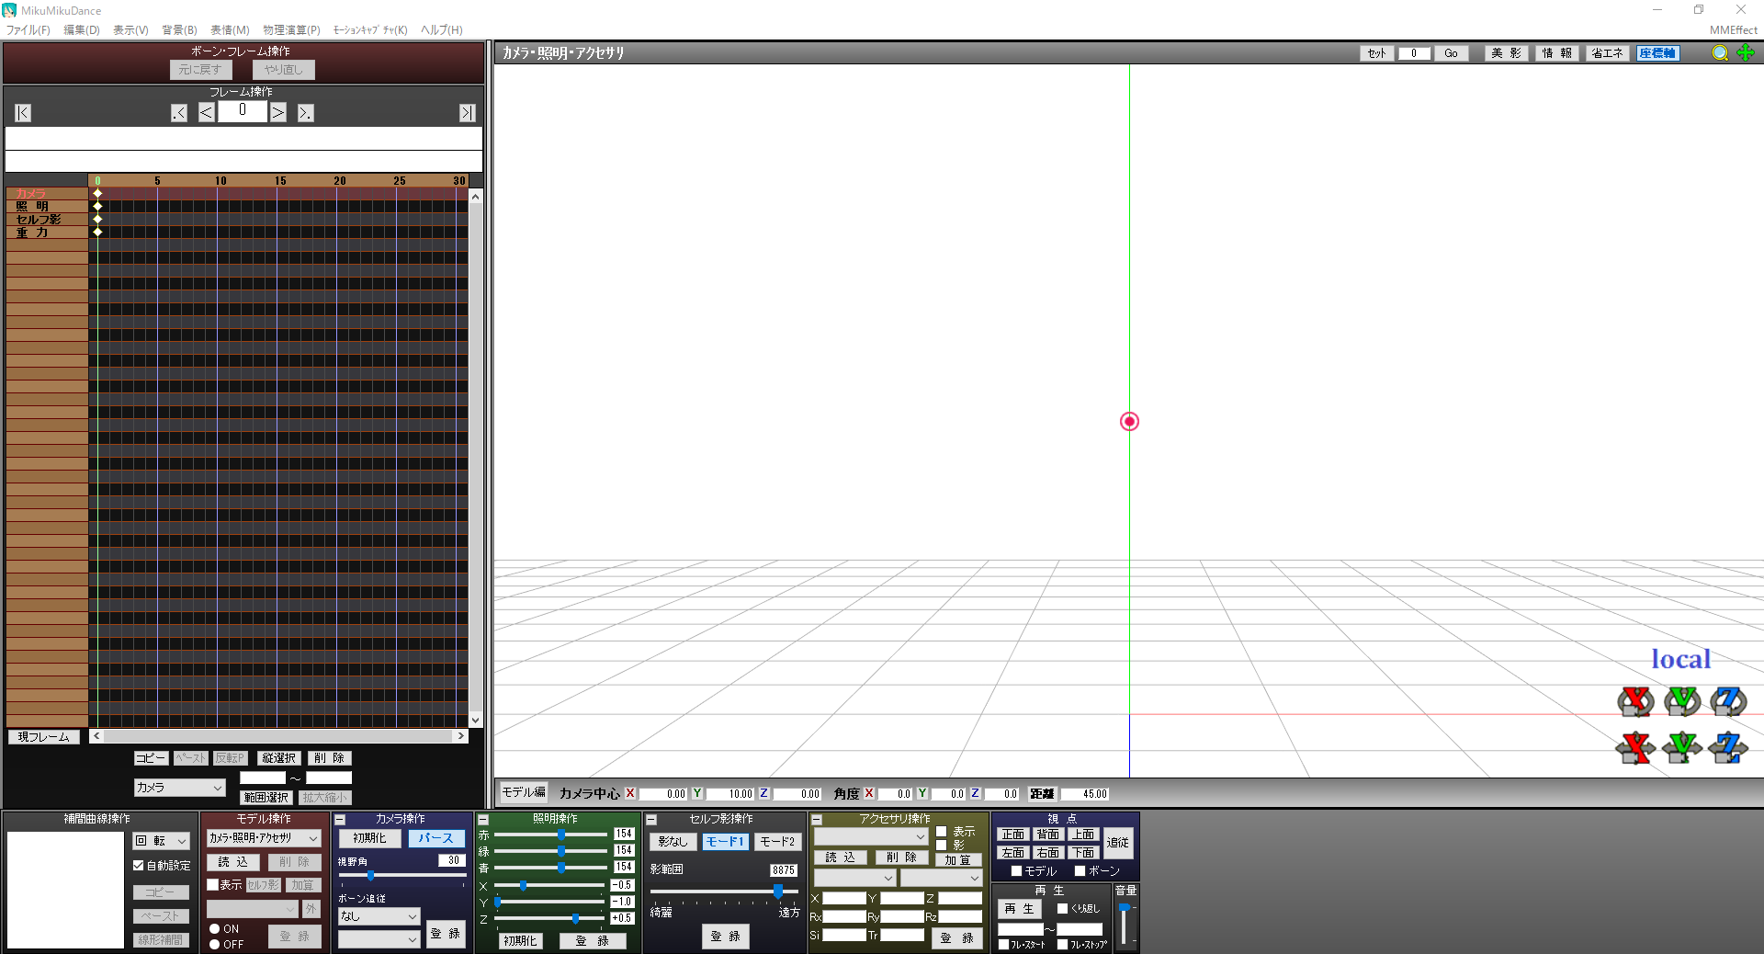Screen dimensions: 1764x954
Task: Click the green Y rotation axis icon
Action: click(x=1682, y=701)
